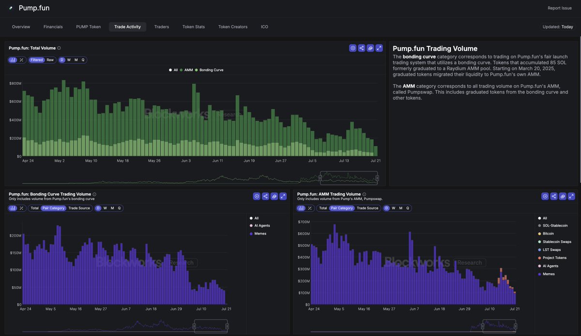
Task: Toggle AI Agents in Bonding Curve legend
Action: click(260, 226)
